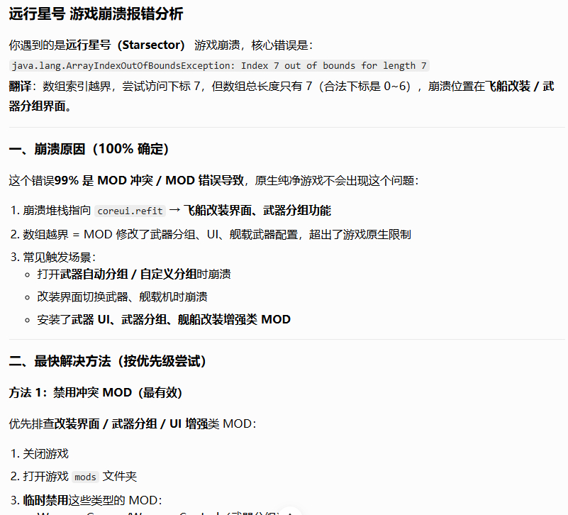Click the bold text "远行星号（Starsector）"
Image resolution: width=568 pixels, height=515 pixels.
point(126,45)
